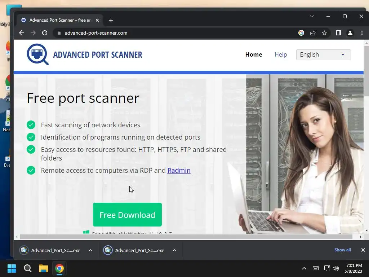Viewport: 369px width, 277px height.
Task: Open the share page icon
Action: point(313,33)
